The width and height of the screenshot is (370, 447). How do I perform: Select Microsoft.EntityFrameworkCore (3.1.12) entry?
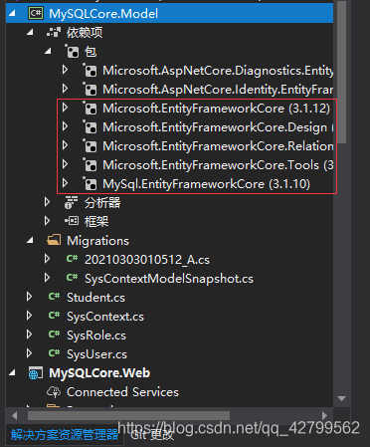coord(217,109)
